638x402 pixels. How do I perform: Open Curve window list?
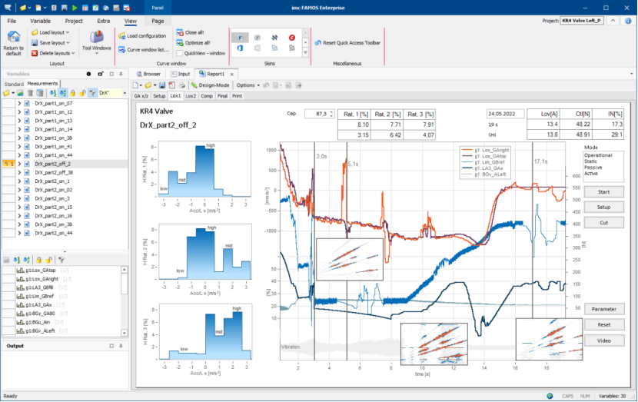[144, 50]
